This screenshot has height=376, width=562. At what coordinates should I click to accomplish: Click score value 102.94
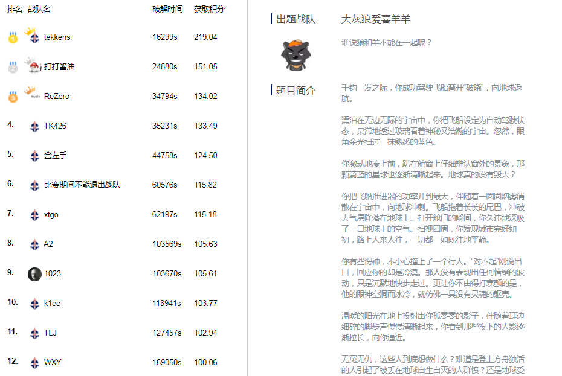(x=205, y=333)
